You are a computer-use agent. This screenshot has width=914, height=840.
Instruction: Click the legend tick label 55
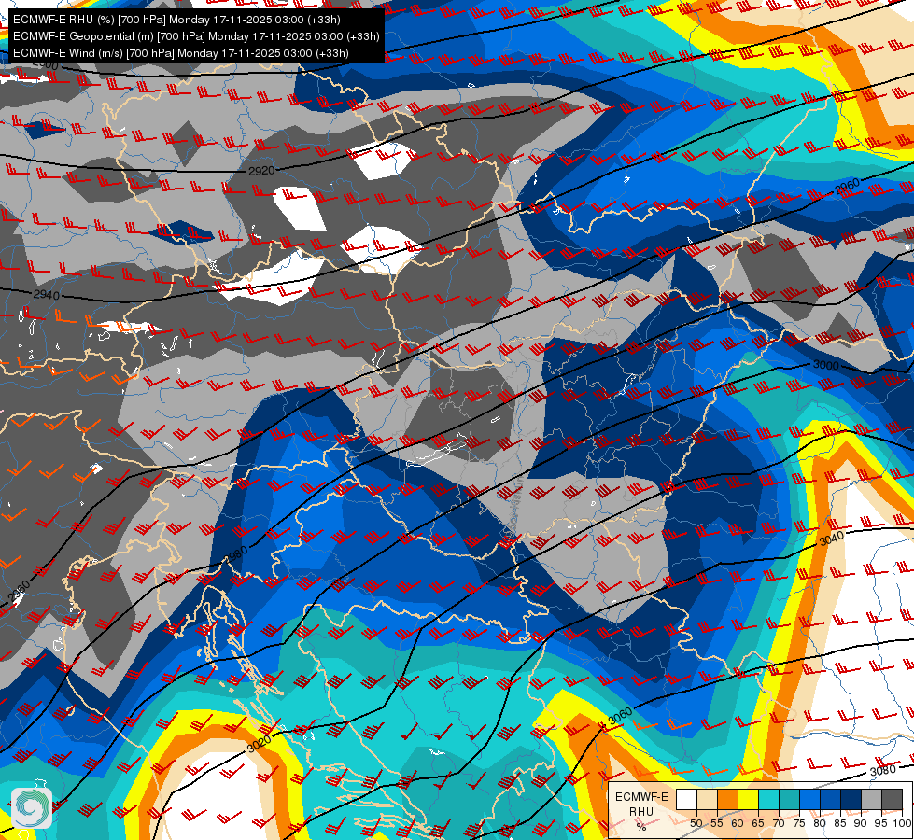(x=717, y=823)
